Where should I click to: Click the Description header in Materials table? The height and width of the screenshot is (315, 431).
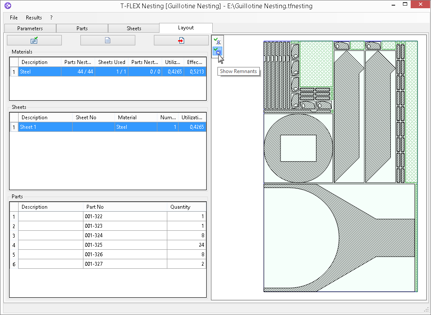click(x=40, y=62)
